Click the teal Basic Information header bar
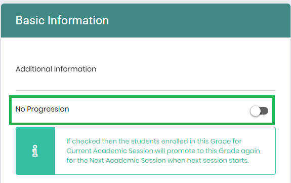291x183 pixels. point(146,20)
